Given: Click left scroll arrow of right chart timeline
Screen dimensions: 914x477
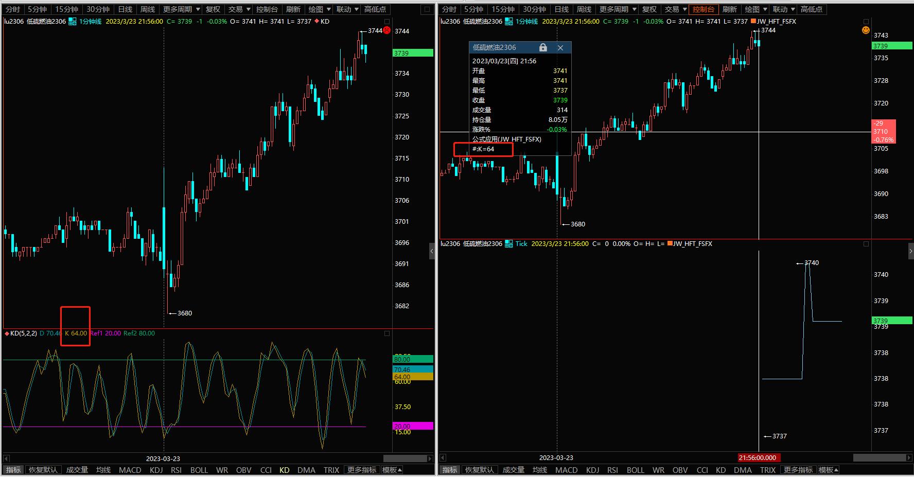Looking at the screenshot, I should pyautogui.click(x=443, y=458).
